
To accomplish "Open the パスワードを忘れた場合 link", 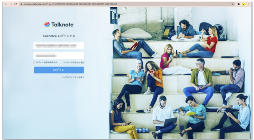I will tap(74, 63).
